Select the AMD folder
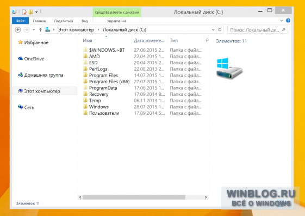 coord(94,57)
